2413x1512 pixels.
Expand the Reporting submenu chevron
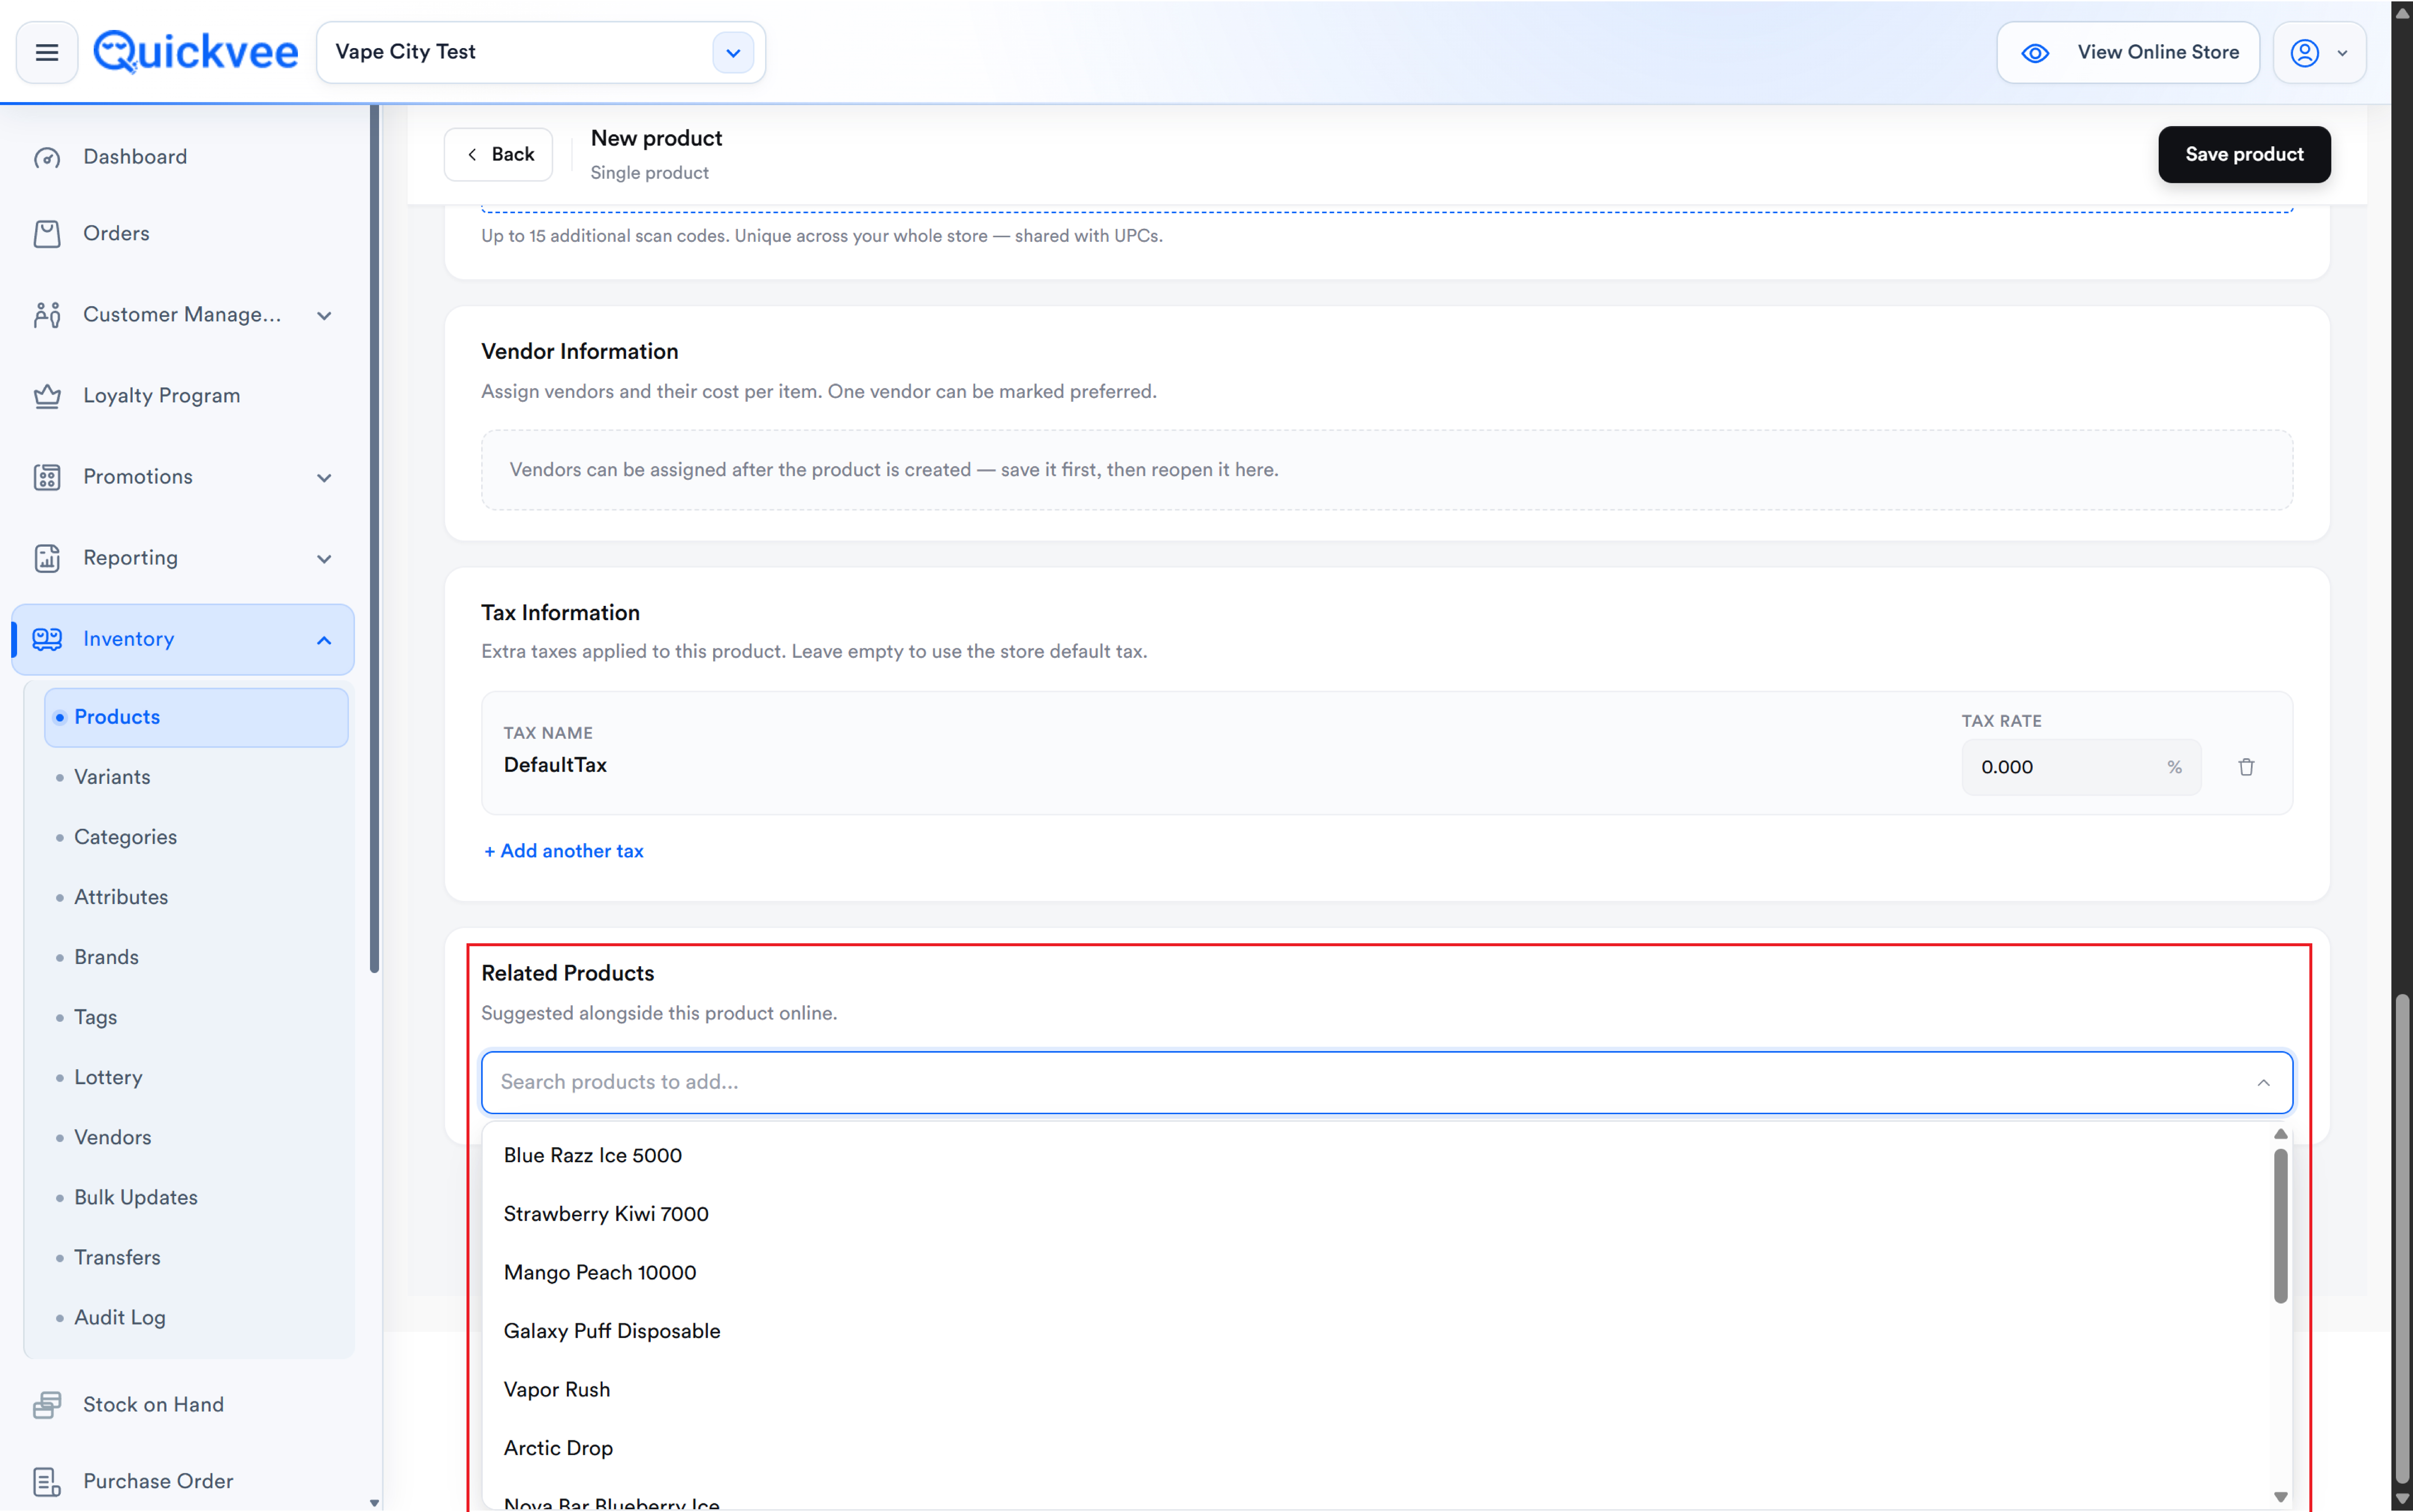point(324,559)
